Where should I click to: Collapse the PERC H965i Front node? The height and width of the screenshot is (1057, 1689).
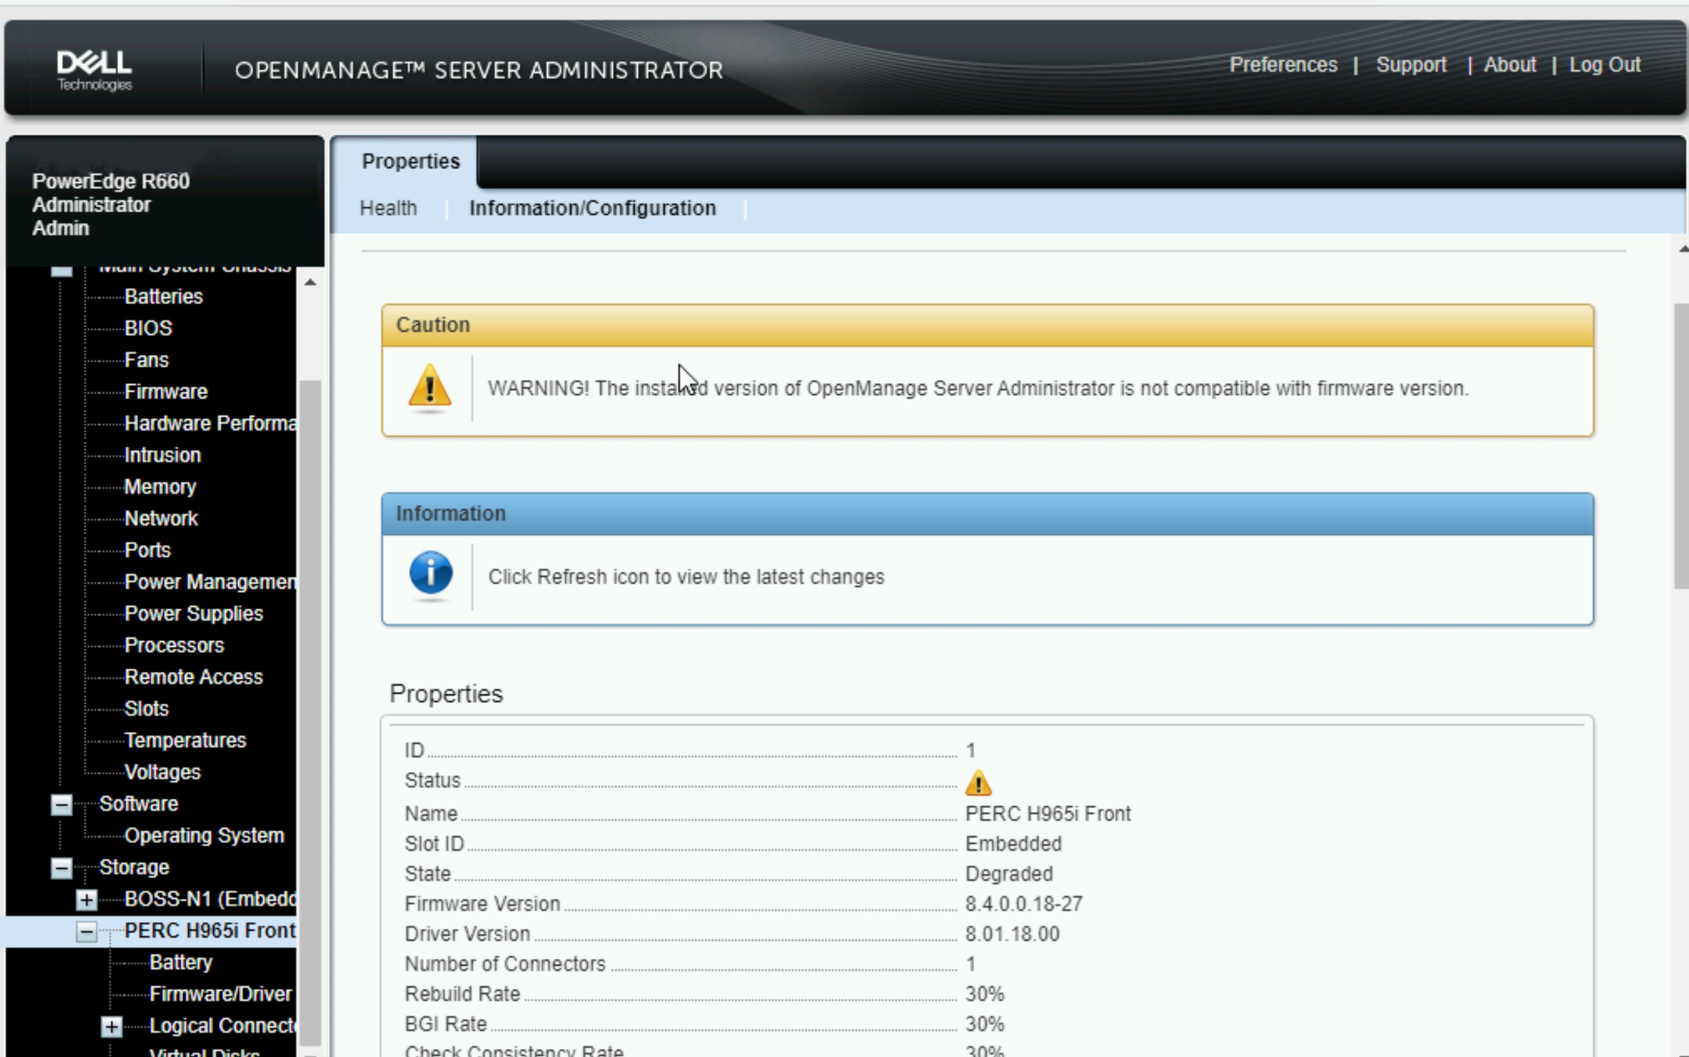[86, 932]
